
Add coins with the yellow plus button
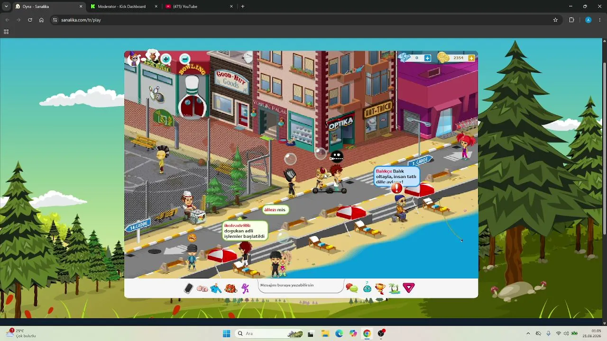(x=471, y=58)
